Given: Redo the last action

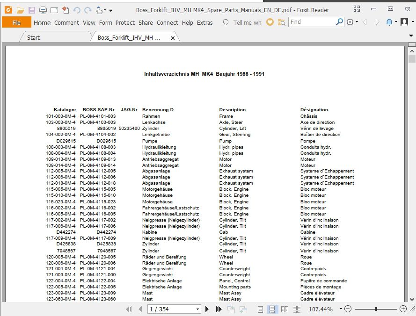Looking at the screenshot, I should coord(88,10).
